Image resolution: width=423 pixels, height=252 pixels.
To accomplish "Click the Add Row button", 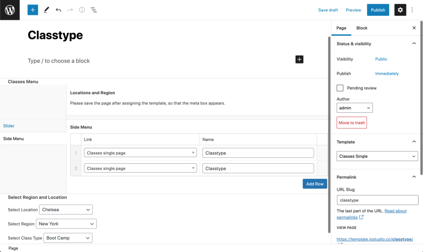I will [314, 184].
